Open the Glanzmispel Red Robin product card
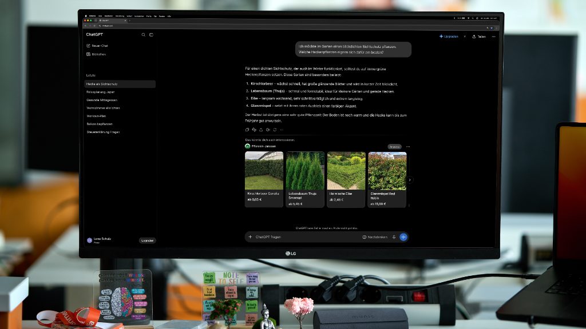586x329 pixels. tap(387, 179)
